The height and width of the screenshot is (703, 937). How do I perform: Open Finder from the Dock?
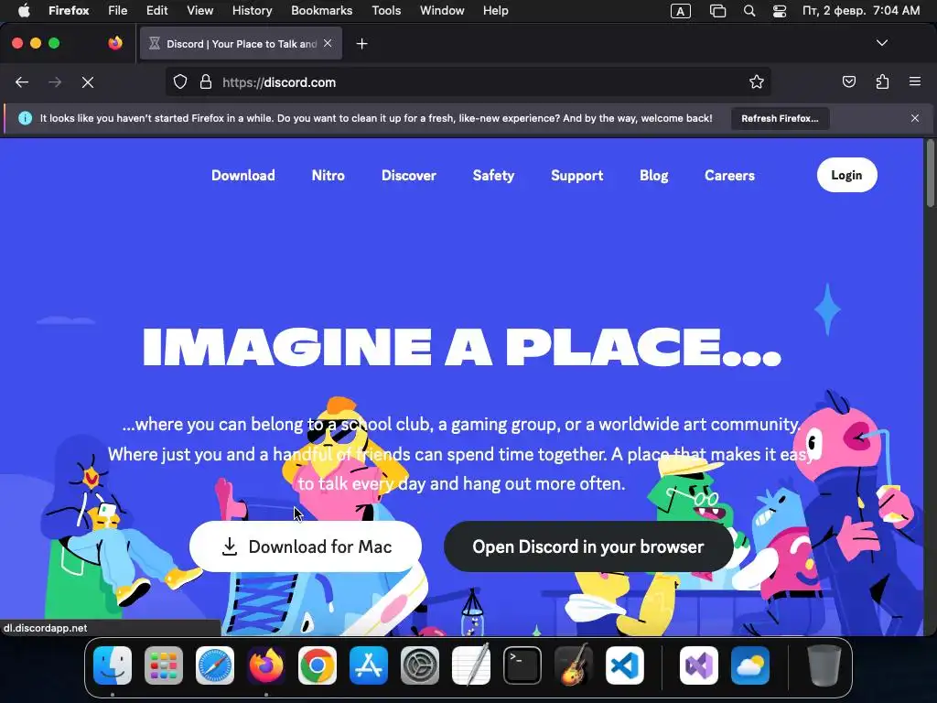click(113, 665)
